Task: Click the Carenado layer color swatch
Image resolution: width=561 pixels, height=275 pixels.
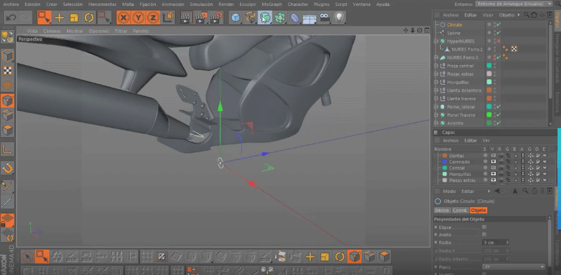Action: pos(445,161)
